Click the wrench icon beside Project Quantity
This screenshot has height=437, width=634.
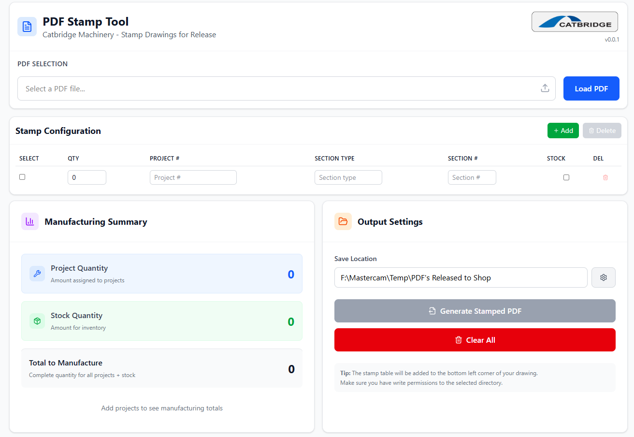point(37,274)
